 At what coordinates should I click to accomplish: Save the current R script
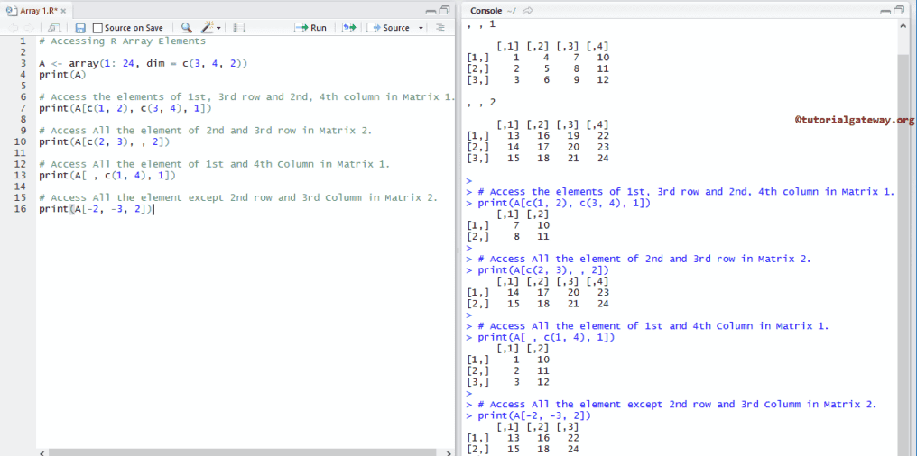click(80, 27)
